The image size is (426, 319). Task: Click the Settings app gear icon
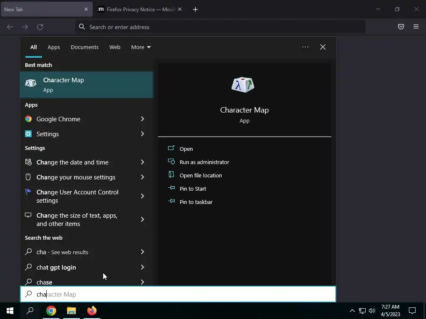click(28, 134)
